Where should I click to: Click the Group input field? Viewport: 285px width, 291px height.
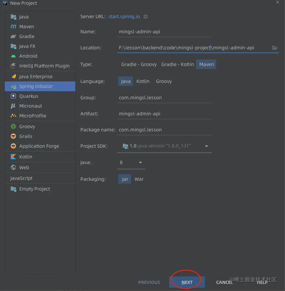[164, 97]
